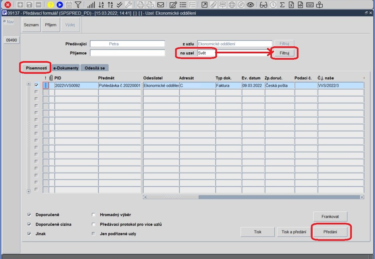This screenshot has height=259, width=375.
Task: Click the keyboard toolbar icon
Action: pyautogui.click(x=310, y=5)
